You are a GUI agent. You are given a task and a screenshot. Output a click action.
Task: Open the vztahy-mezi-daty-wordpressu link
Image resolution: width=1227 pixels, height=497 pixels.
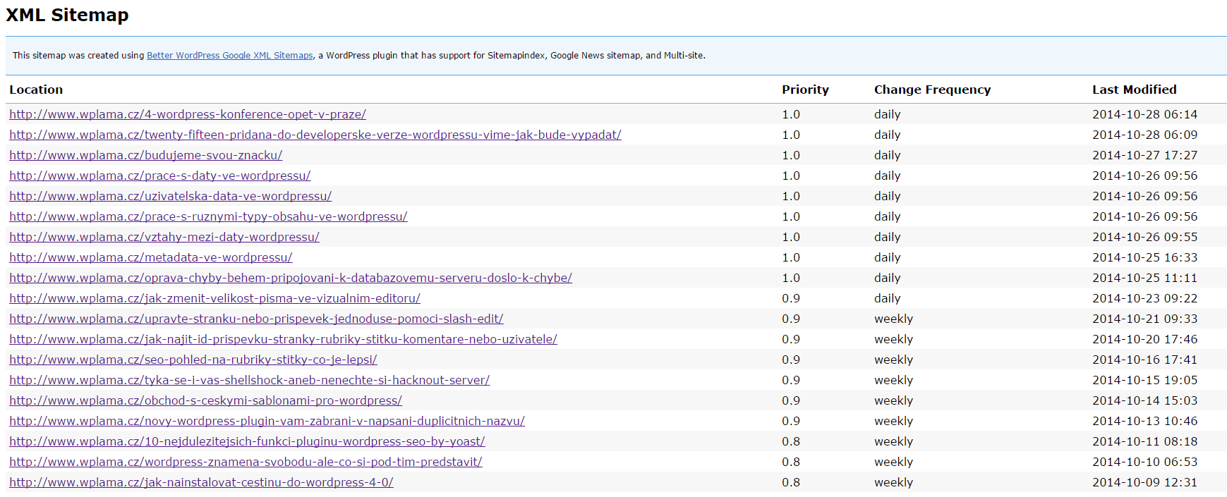pos(164,237)
